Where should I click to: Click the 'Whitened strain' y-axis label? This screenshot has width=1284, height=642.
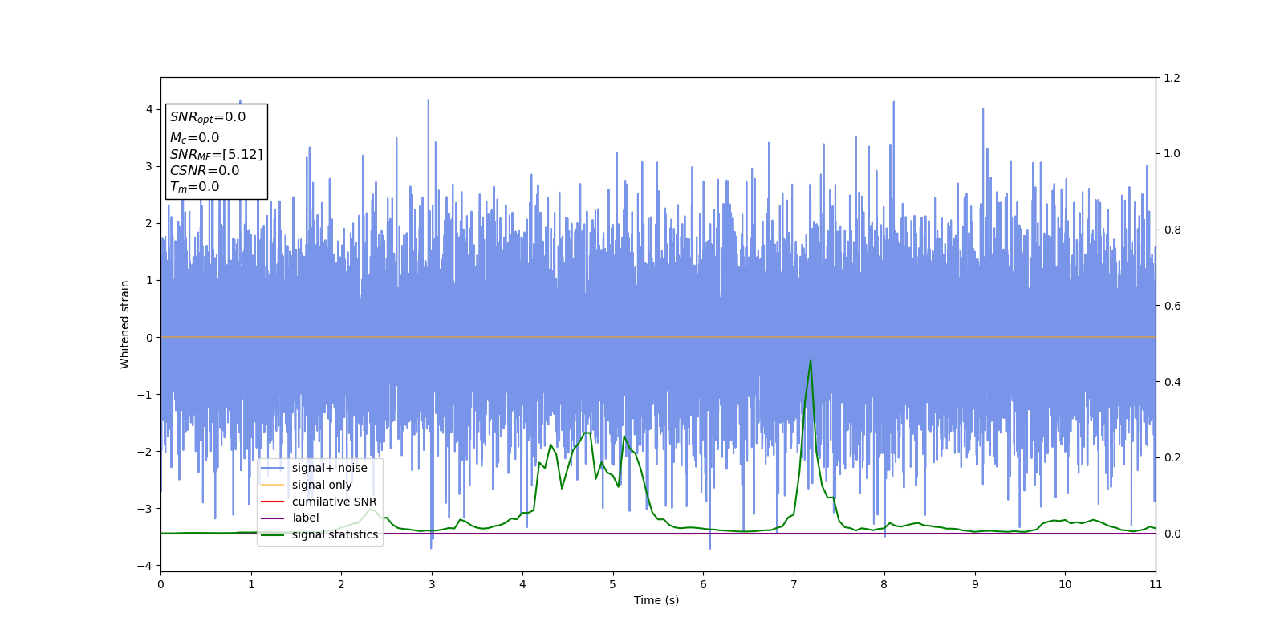click(125, 324)
